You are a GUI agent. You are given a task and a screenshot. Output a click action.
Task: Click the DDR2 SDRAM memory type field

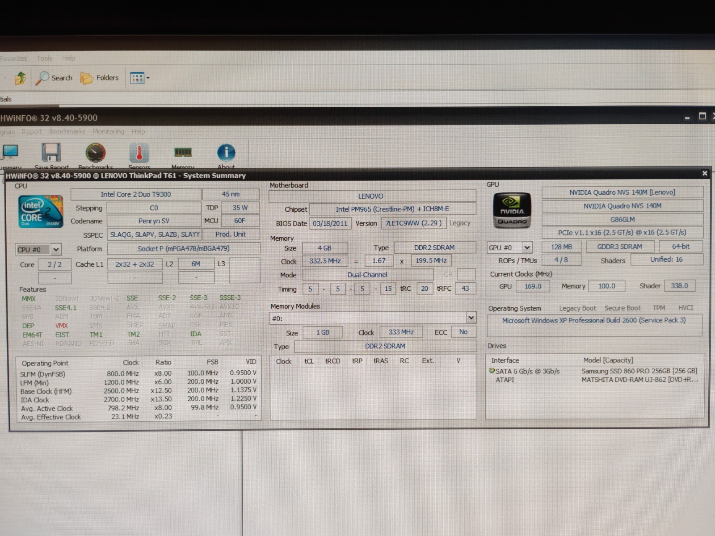pyautogui.click(x=434, y=247)
